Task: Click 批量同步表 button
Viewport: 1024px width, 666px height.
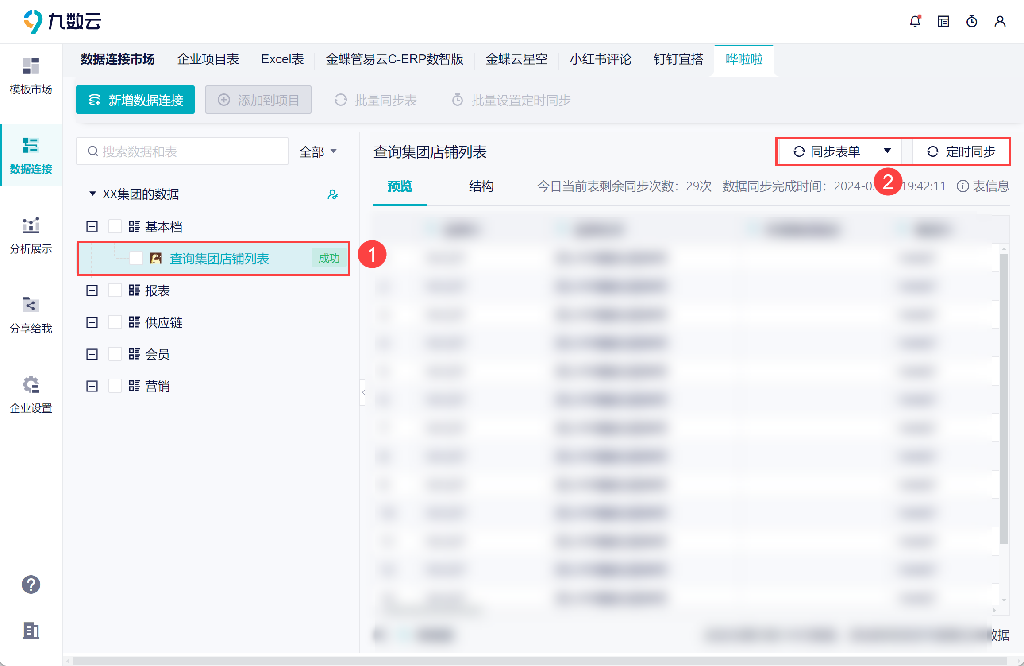Action: (375, 100)
